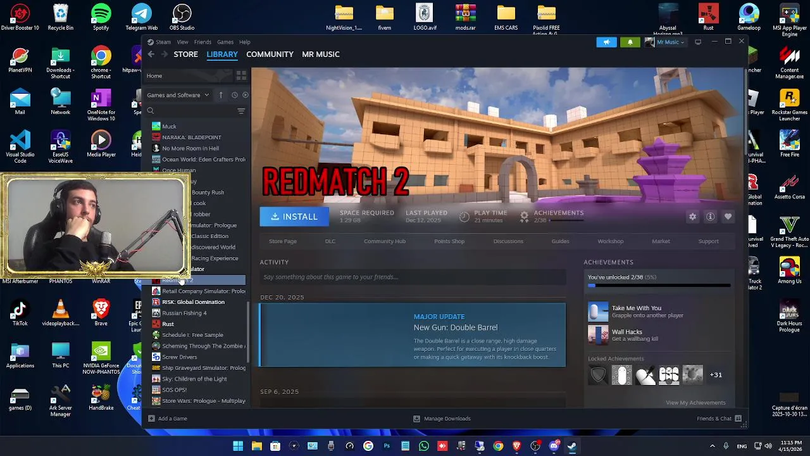This screenshot has width=810, height=456.
Task: Open the Guides link
Action: pos(560,241)
